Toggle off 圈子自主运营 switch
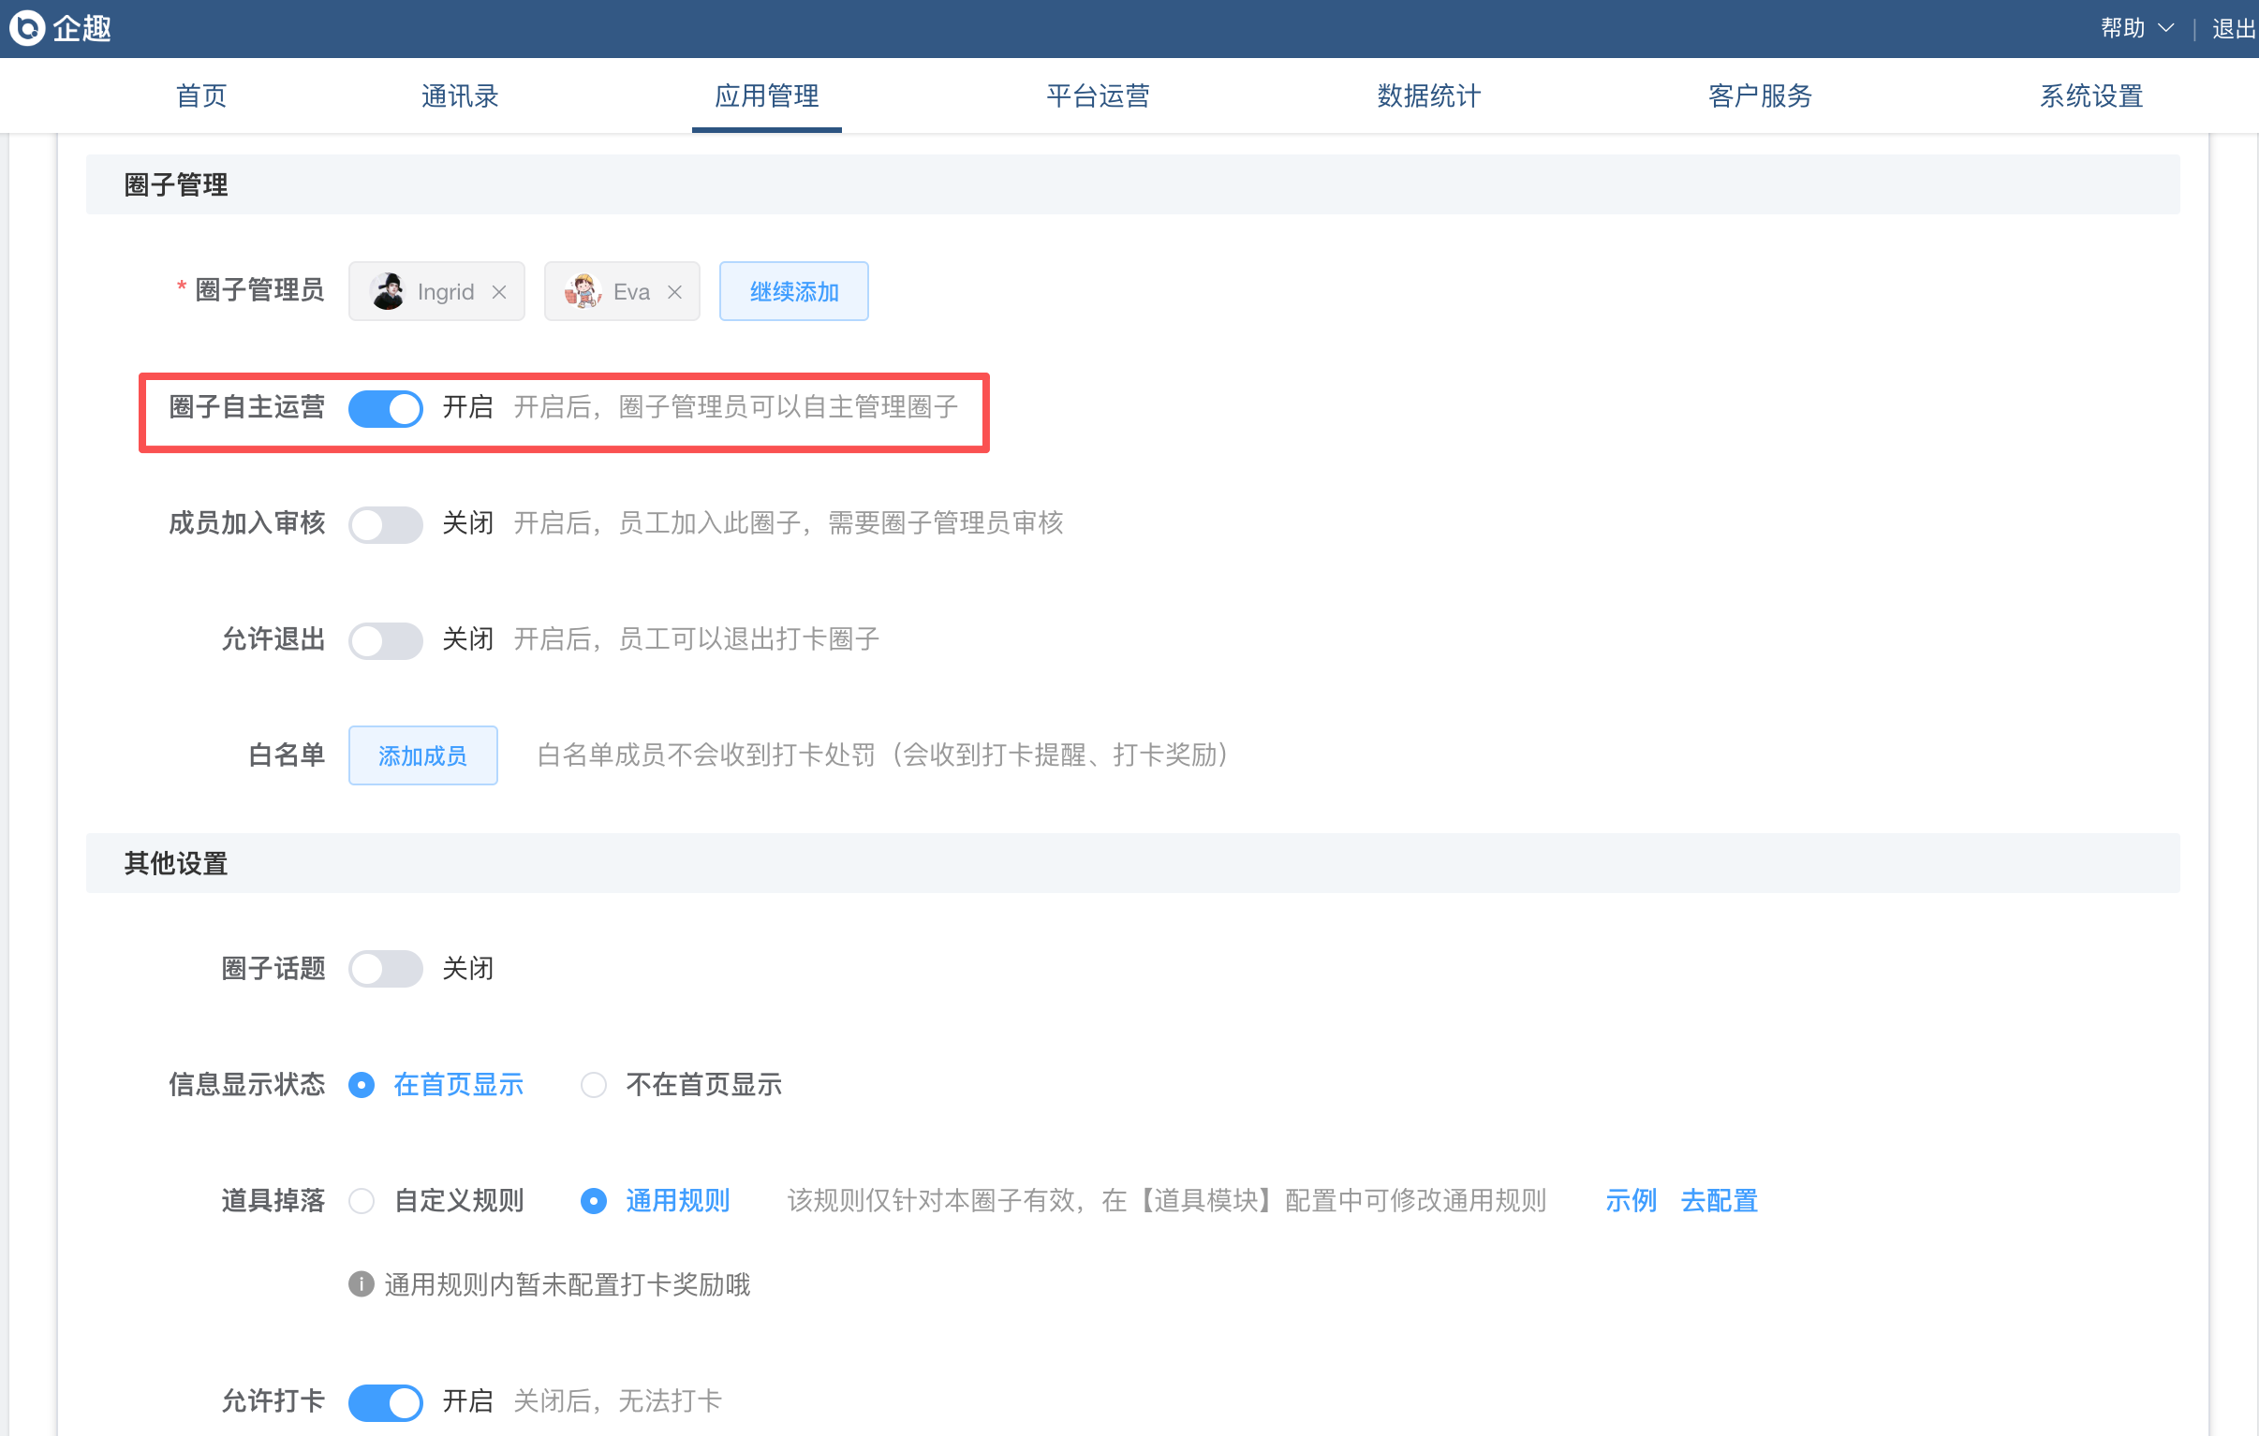Screen dimensions: 2259x1436 point(386,408)
